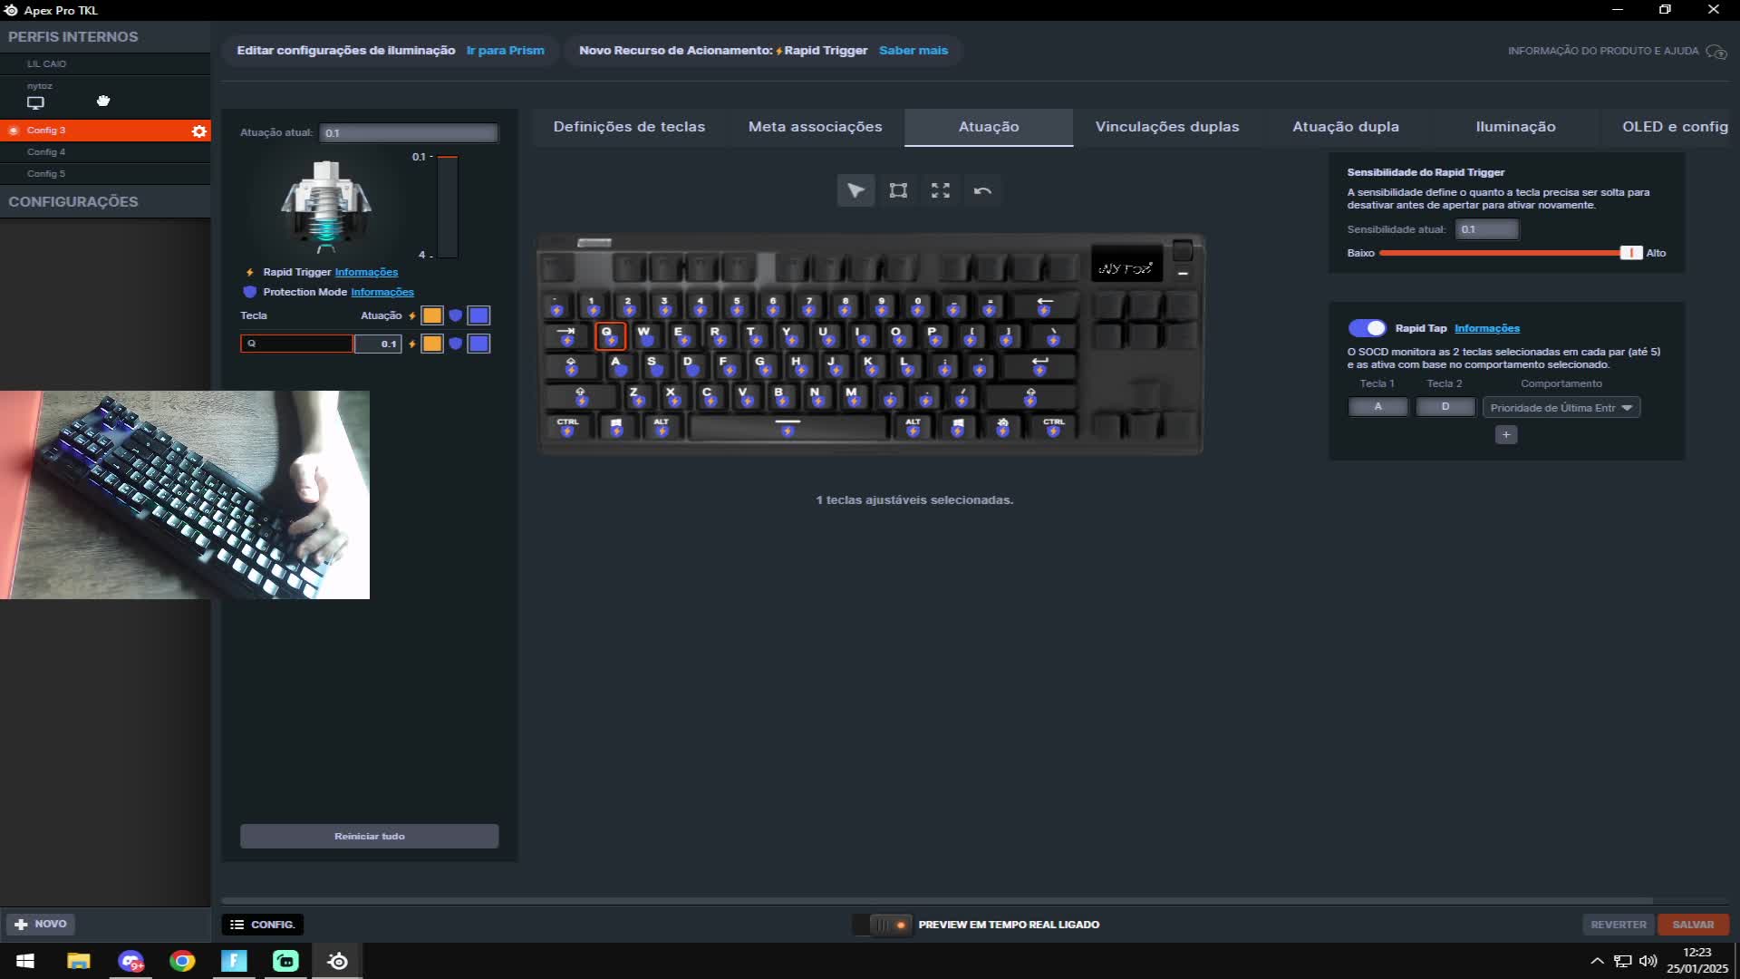Show hidden system tray icons chevron
Viewport: 1740px width, 979px height.
click(1597, 961)
